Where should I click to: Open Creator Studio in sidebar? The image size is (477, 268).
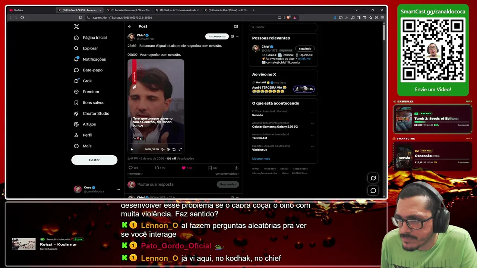coord(92,114)
